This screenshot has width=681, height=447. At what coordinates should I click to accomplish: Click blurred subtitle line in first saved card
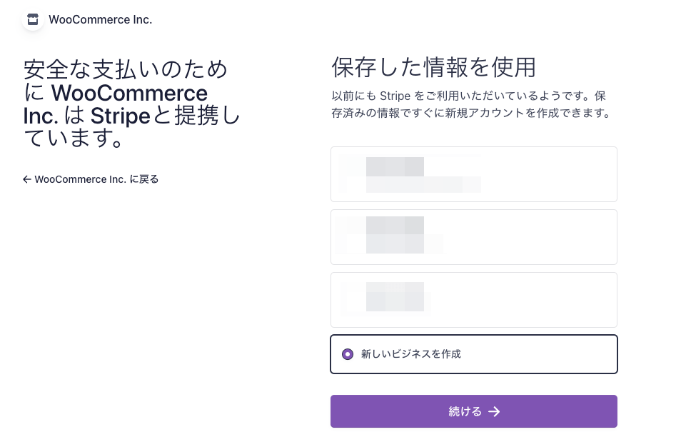point(423,185)
